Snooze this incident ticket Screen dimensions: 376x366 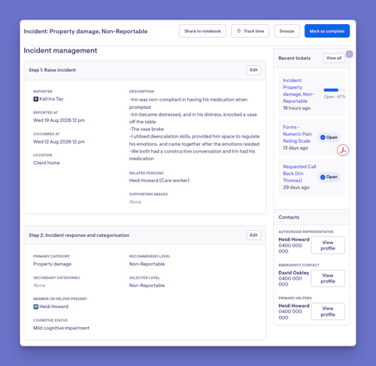point(287,31)
